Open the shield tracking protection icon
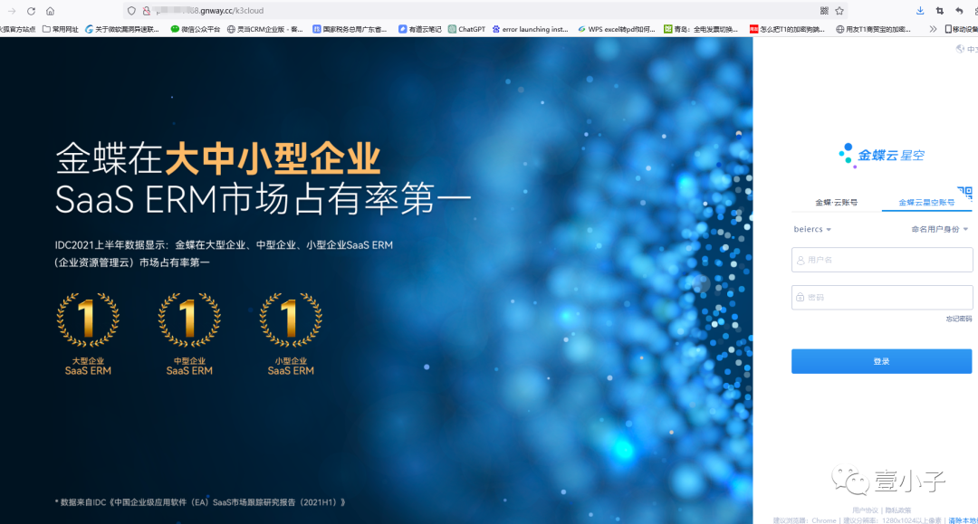 (x=131, y=11)
